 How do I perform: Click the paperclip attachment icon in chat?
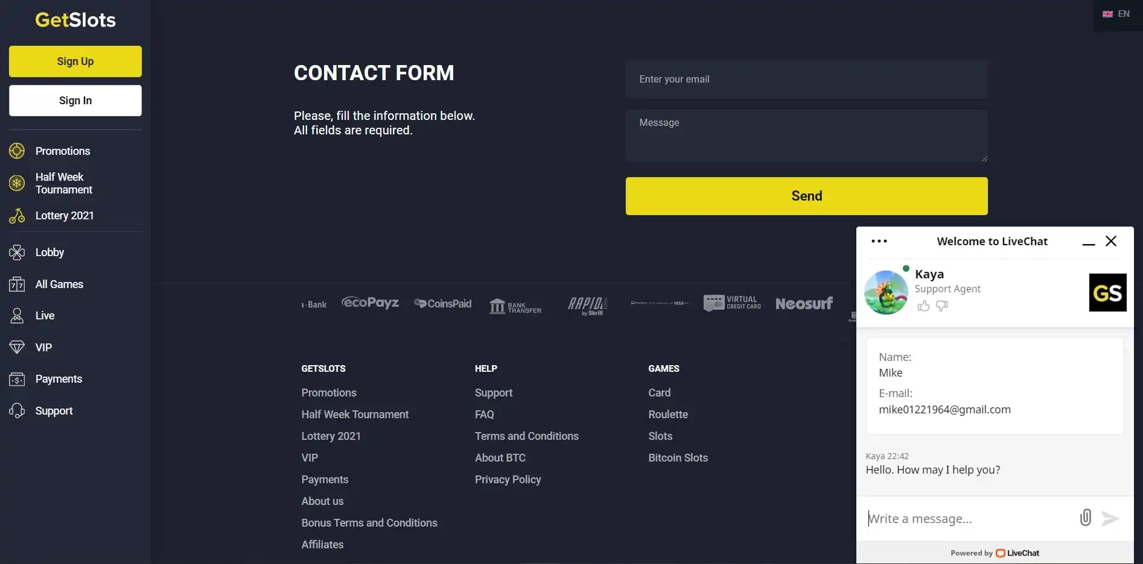tap(1085, 518)
